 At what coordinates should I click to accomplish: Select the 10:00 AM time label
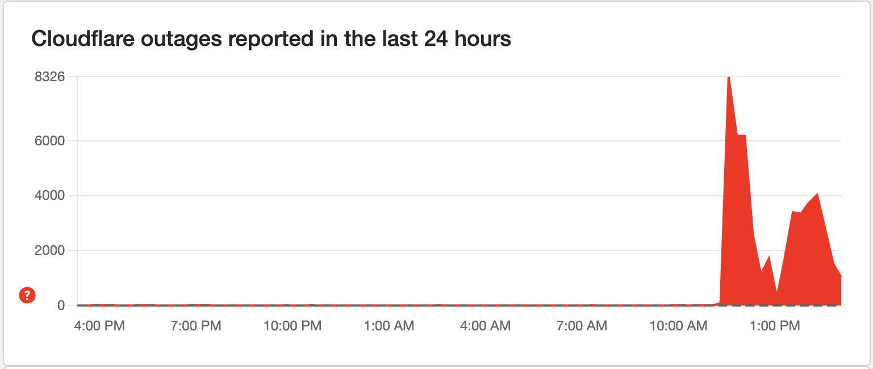(678, 326)
